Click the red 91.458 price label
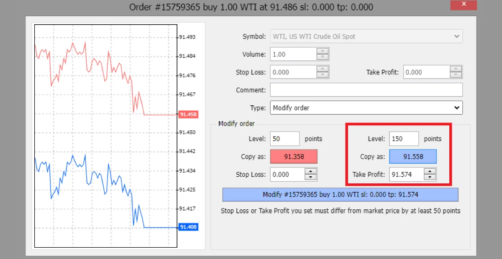The image size is (502, 259). (x=188, y=114)
